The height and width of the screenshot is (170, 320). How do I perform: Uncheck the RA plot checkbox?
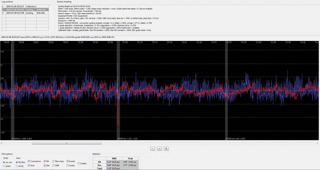(45, 161)
